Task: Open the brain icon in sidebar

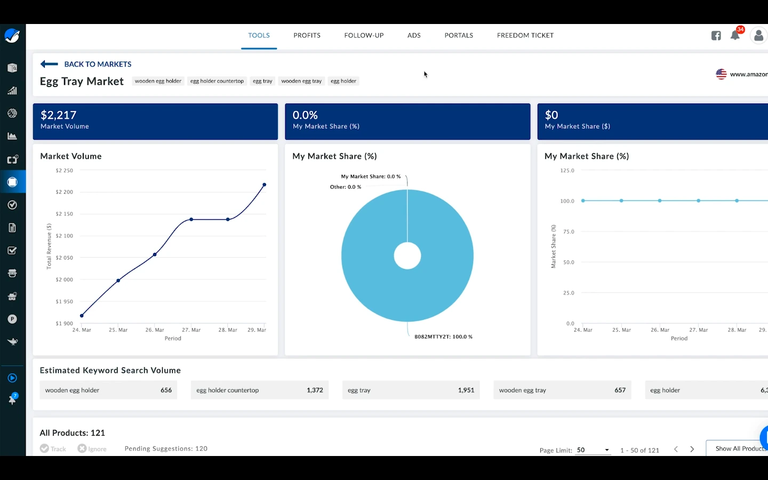Action: 12,114
